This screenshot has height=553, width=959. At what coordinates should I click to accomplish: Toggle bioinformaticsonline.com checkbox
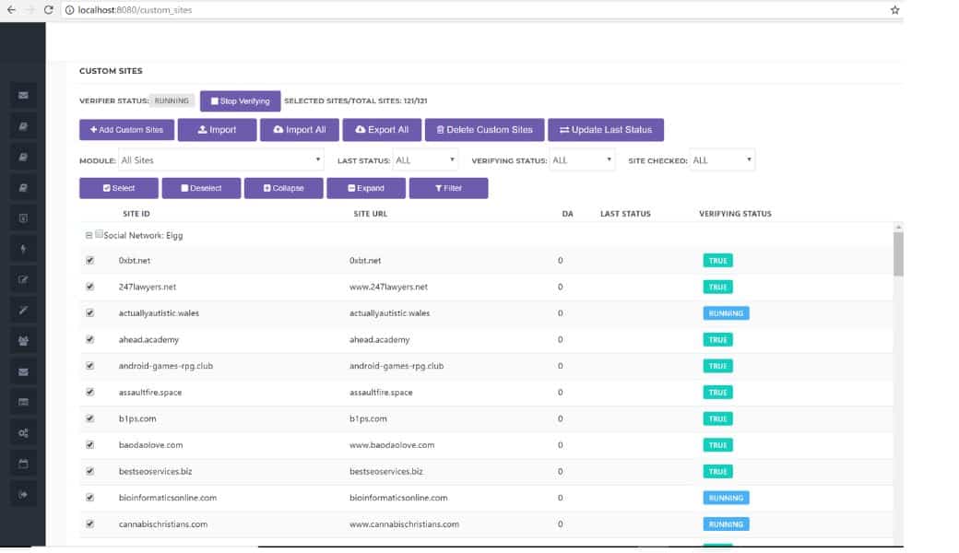90,498
